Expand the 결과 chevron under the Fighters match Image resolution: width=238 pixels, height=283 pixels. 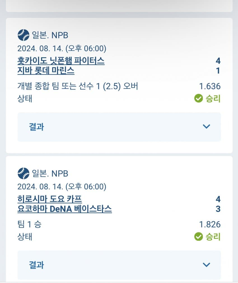coord(206,127)
